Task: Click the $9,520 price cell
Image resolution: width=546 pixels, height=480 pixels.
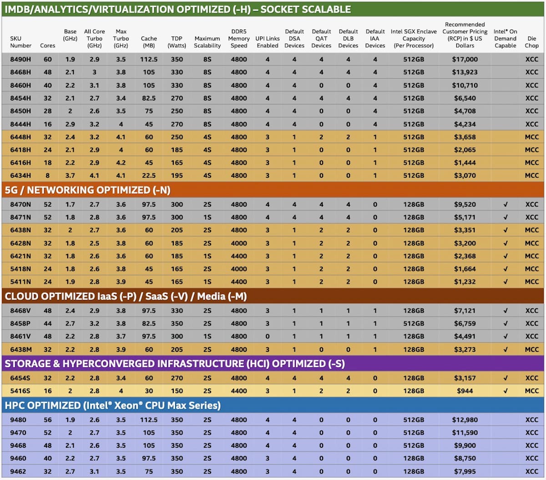Action: pyautogui.click(x=465, y=205)
